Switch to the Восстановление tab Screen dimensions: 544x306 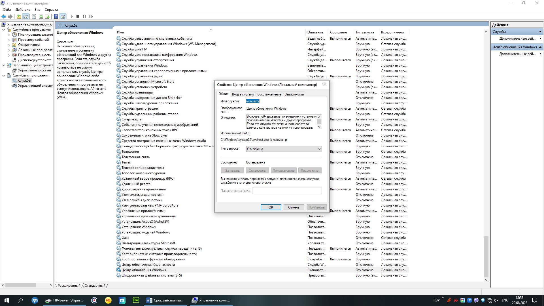[269, 94]
